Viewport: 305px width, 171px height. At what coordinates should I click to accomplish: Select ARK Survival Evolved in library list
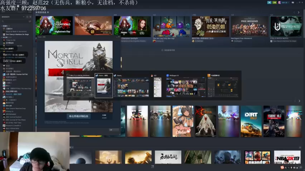click(x=12, y=117)
